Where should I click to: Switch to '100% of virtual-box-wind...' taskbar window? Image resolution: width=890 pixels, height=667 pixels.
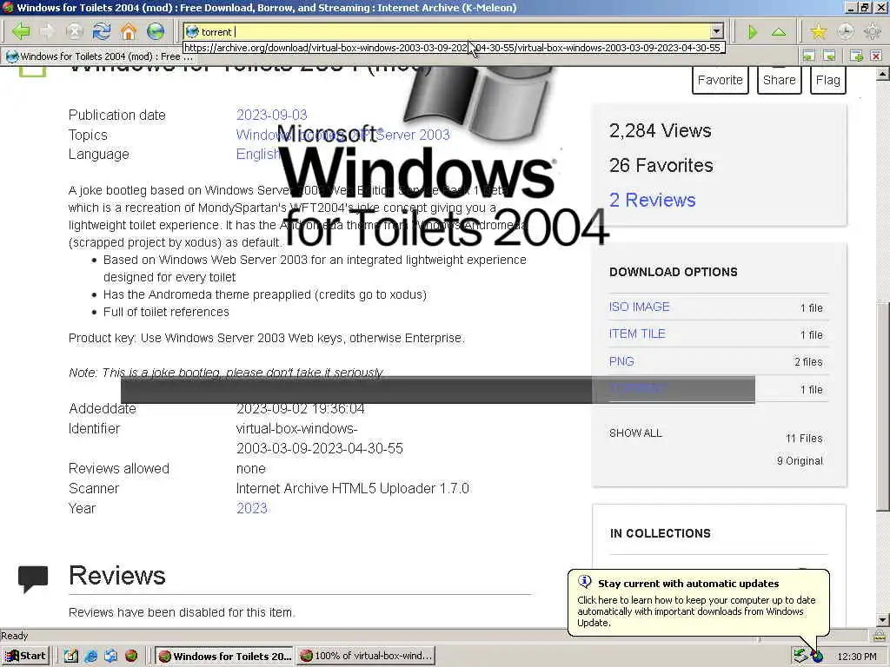(366, 656)
